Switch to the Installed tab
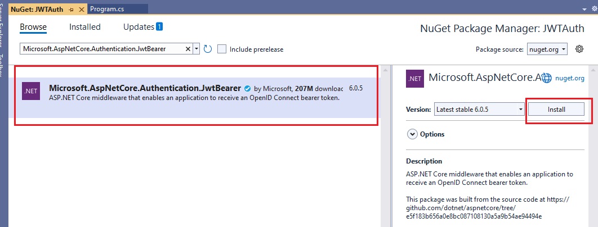Image resolution: width=598 pixels, height=227 pixels. (x=84, y=27)
